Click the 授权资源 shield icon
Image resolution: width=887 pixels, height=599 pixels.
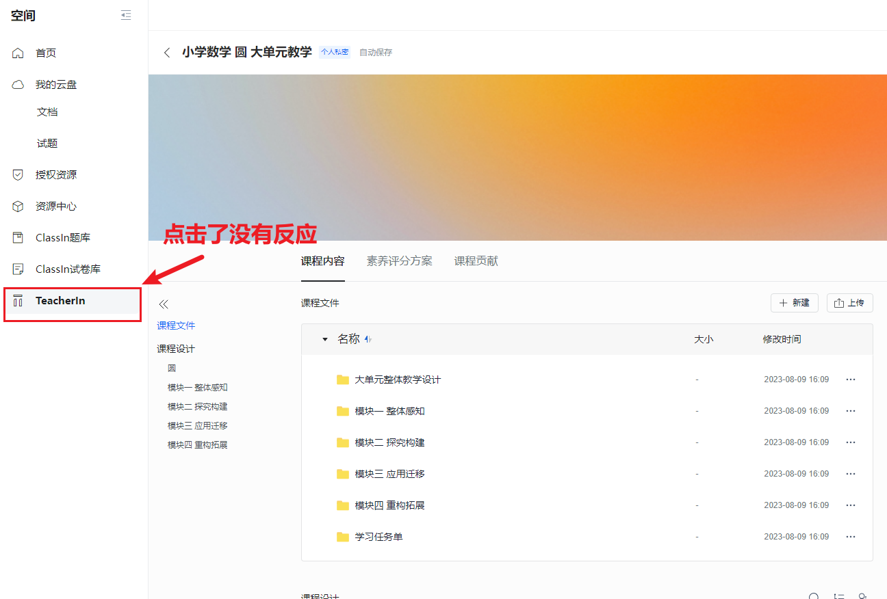click(x=18, y=175)
